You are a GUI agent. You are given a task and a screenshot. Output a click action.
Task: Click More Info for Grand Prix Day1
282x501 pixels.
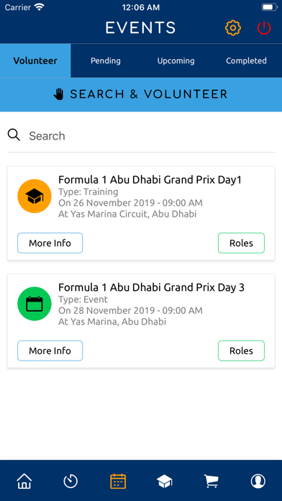(x=50, y=243)
